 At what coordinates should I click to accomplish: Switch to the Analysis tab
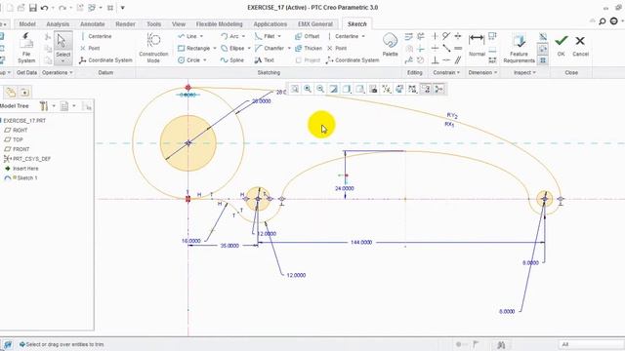click(x=58, y=24)
